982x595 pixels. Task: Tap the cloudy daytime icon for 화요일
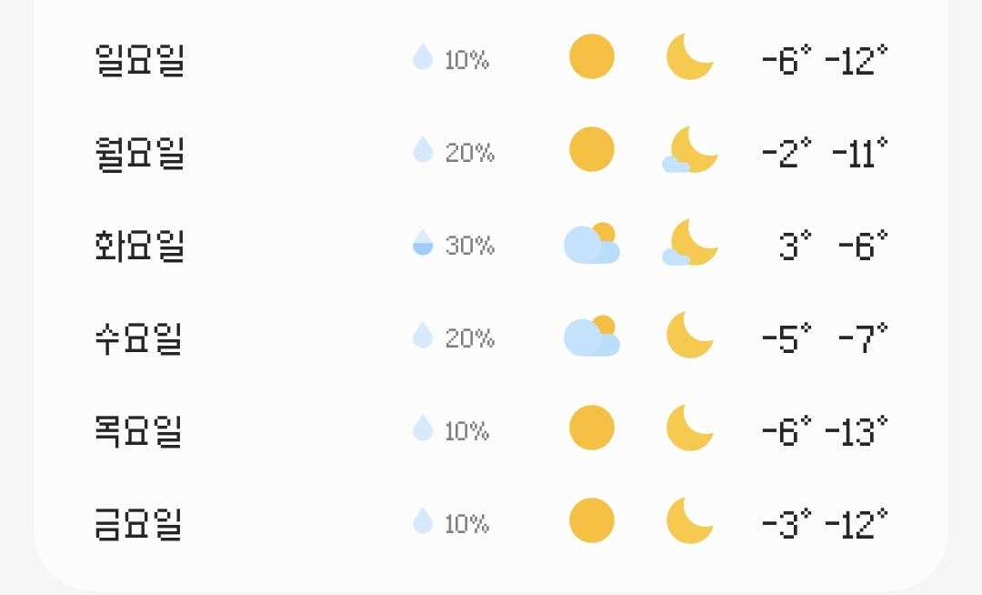pyautogui.click(x=592, y=243)
